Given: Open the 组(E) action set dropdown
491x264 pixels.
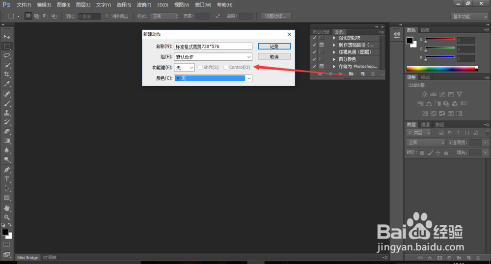Looking at the screenshot, I should click(213, 57).
